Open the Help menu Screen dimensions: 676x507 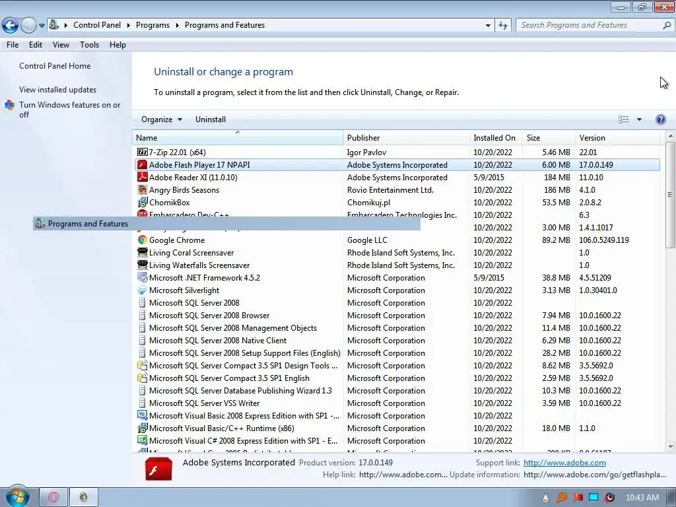(118, 45)
